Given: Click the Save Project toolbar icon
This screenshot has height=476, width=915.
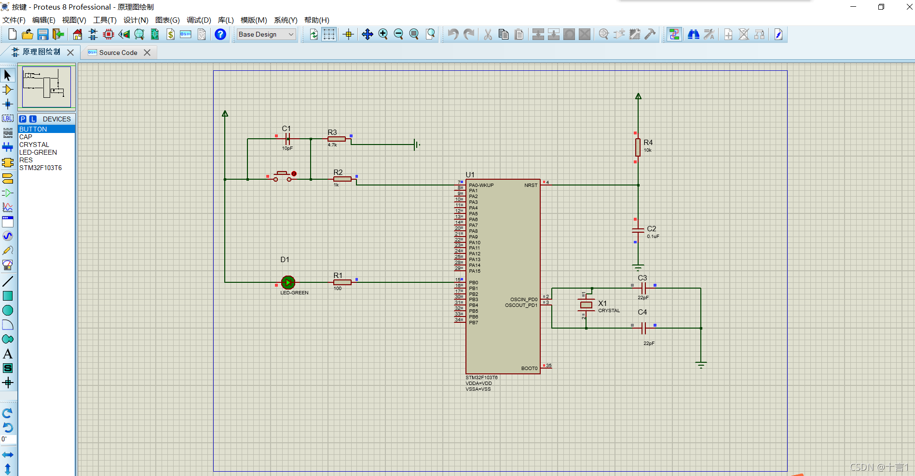Looking at the screenshot, I should pyautogui.click(x=43, y=34).
